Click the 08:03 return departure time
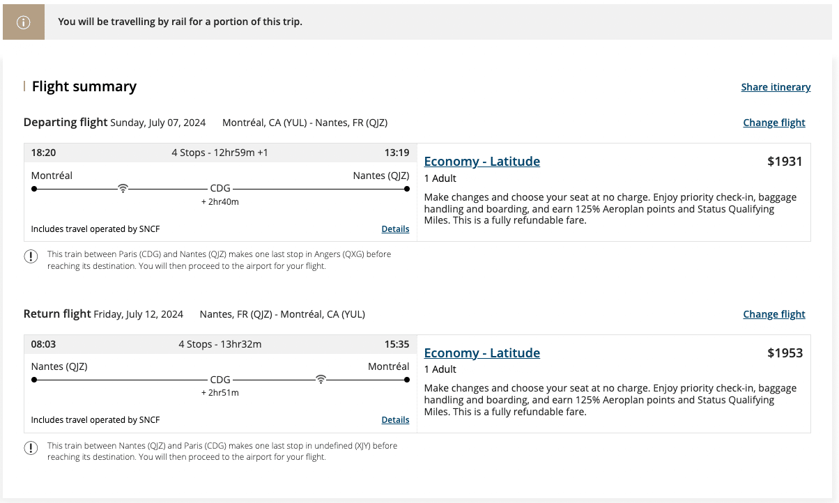 [x=44, y=344]
